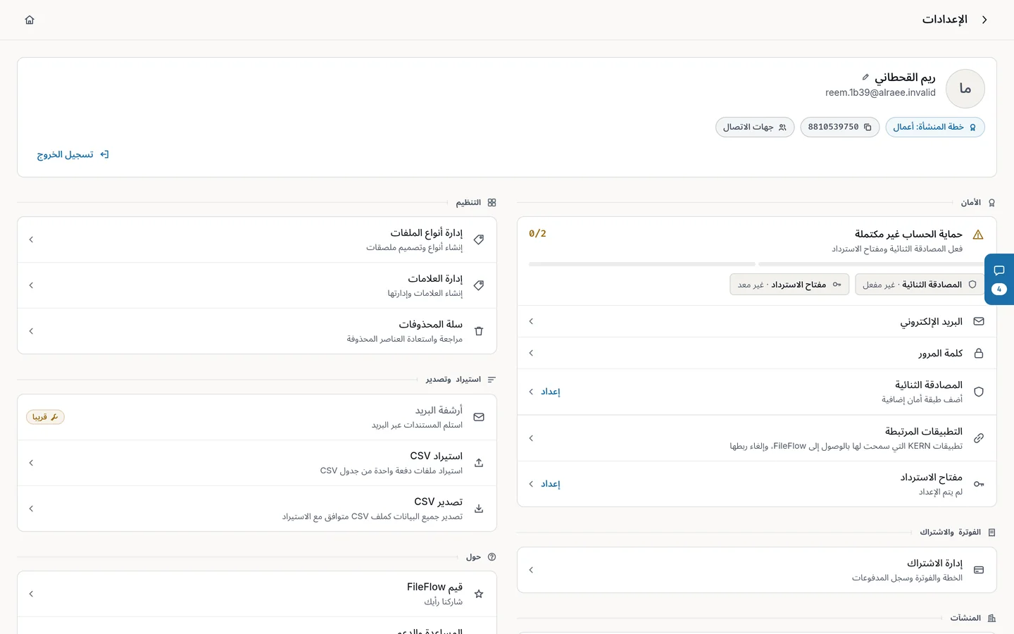This screenshot has width=1014, height=634.
Task: Click the التنظيم section grid icon
Action: (492, 202)
